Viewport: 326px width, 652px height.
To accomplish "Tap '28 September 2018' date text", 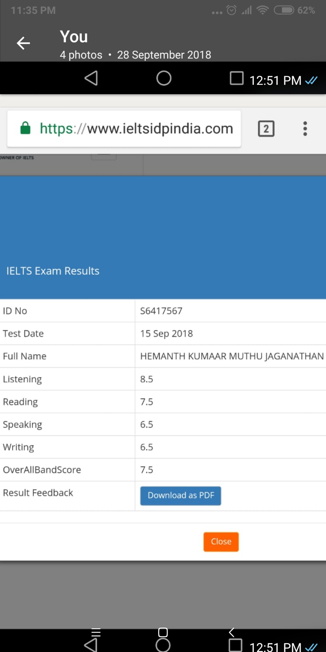I will coord(164,55).
